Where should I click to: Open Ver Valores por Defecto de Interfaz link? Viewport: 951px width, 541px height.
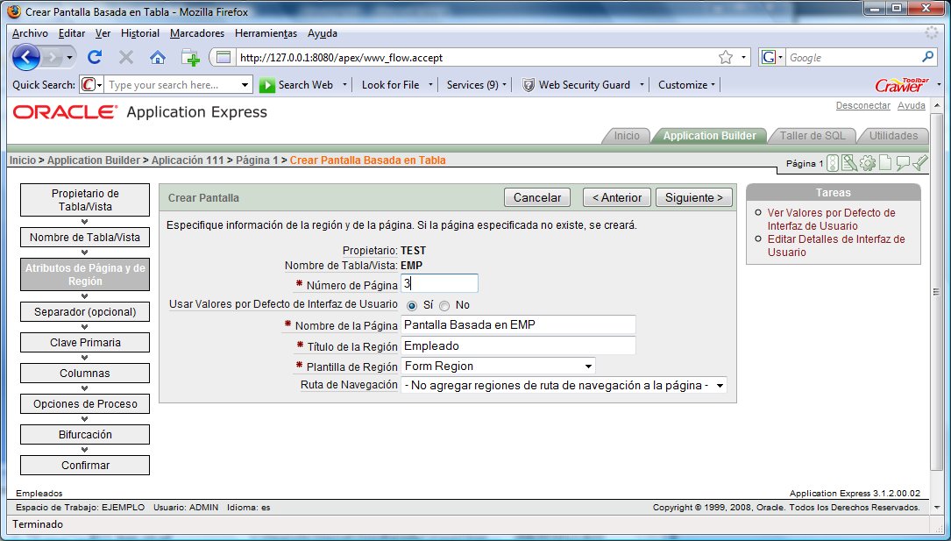click(x=831, y=219)
